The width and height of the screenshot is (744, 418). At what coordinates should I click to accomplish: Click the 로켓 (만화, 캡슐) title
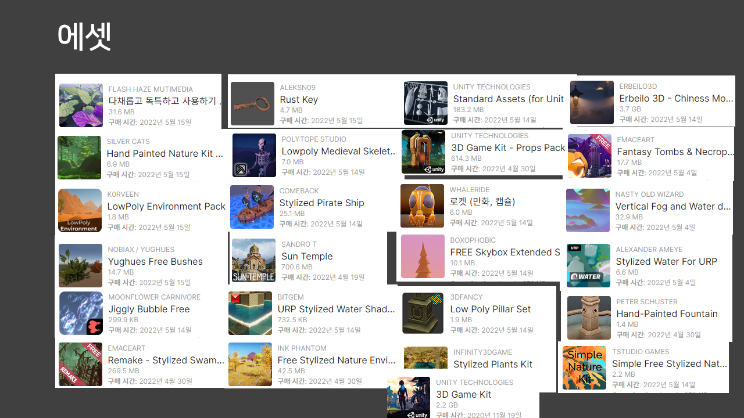tap(482, 202)
